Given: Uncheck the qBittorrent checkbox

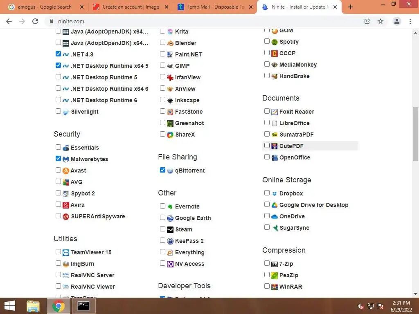Looking at the screenshot, I should (x=162, y=170).
